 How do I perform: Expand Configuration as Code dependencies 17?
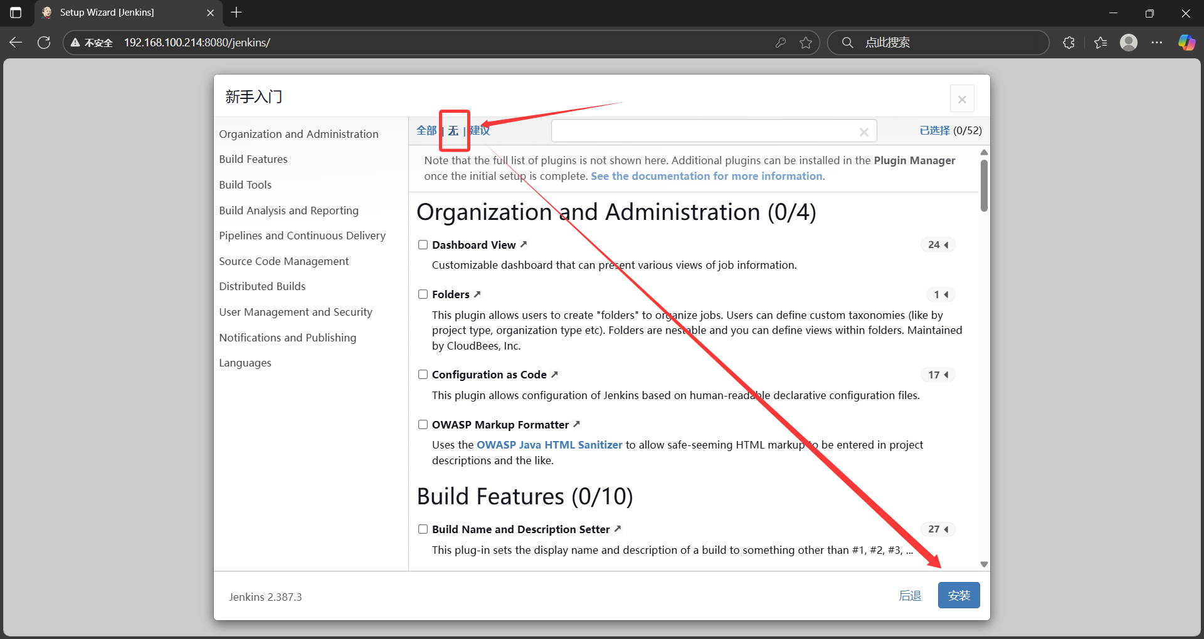938,375
